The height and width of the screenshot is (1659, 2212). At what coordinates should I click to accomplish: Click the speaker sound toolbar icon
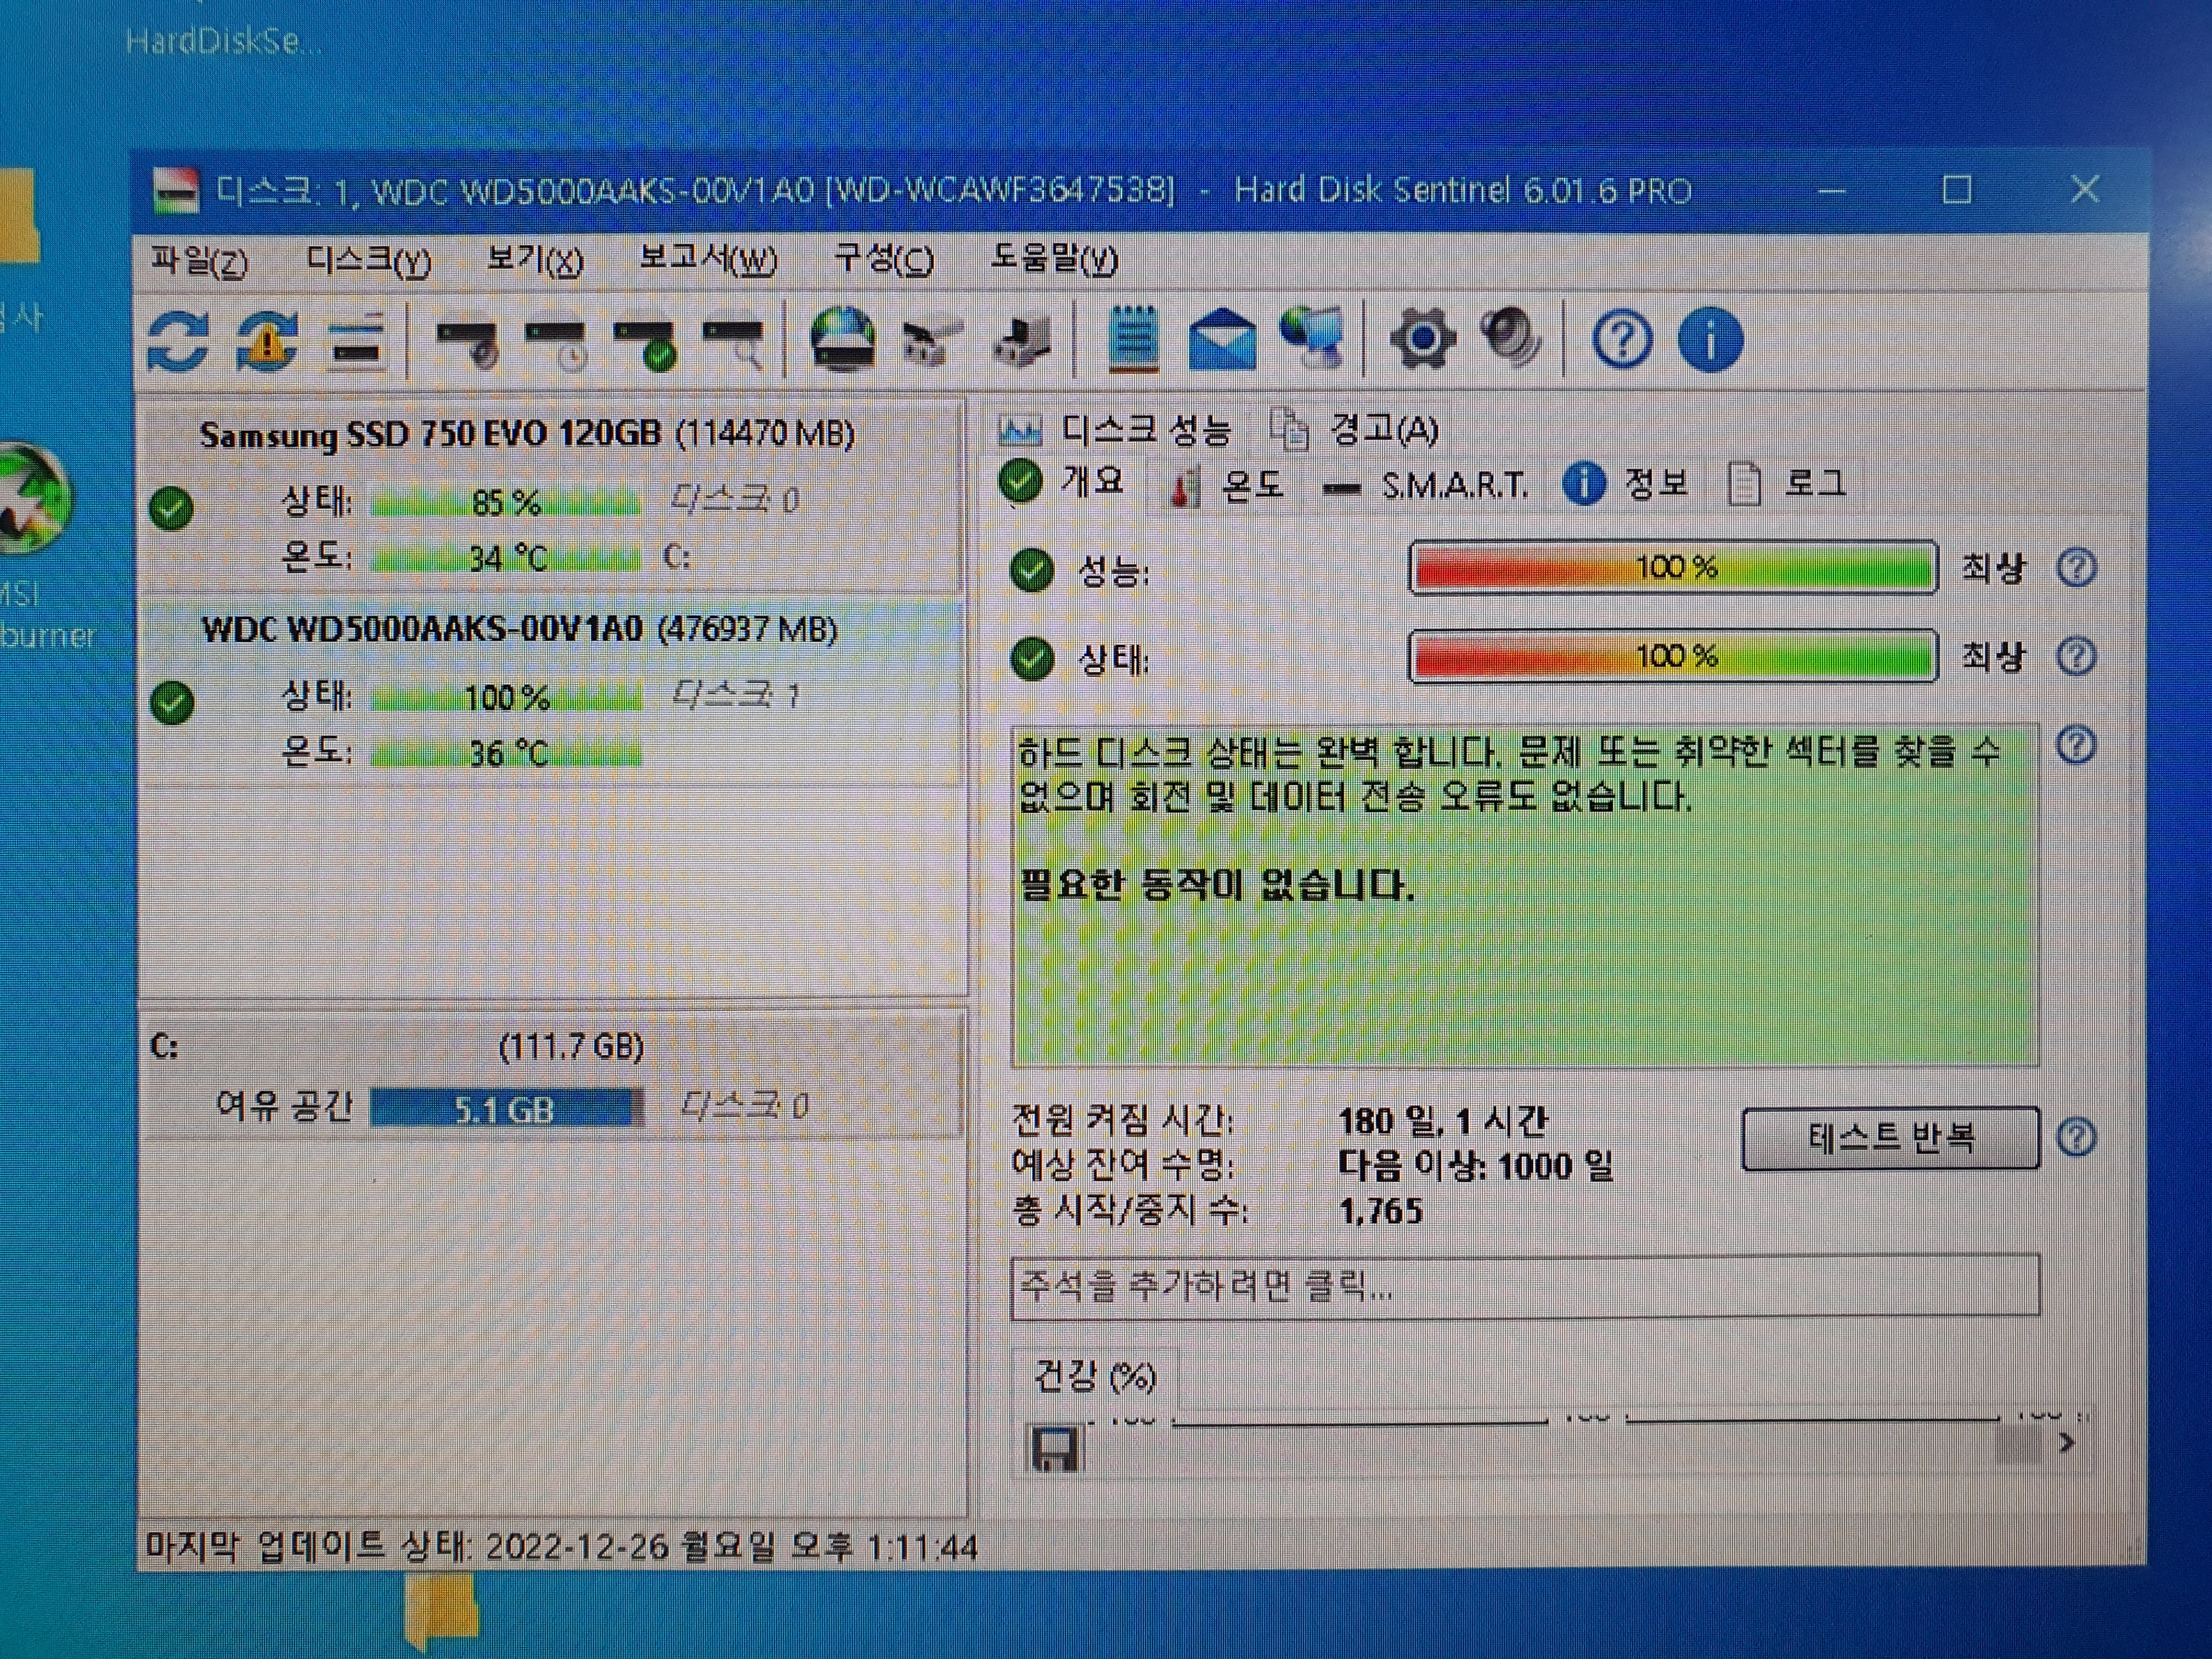point(1510,338)
